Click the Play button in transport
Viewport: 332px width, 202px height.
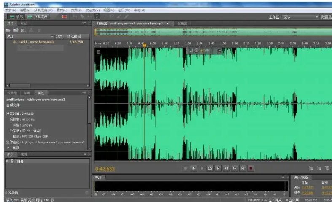(x=194, y=168)
